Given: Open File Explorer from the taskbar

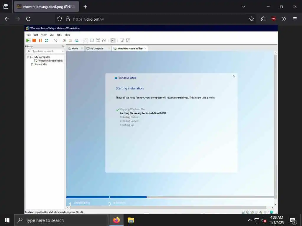Looking at the screenshot, I should click(x=131, y=220).
